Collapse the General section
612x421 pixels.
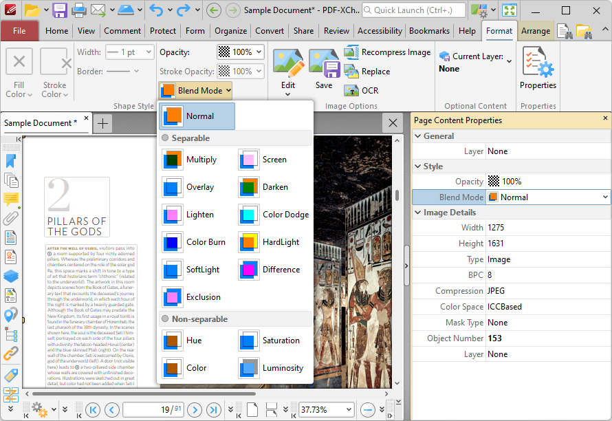click(x=418, y=136)
